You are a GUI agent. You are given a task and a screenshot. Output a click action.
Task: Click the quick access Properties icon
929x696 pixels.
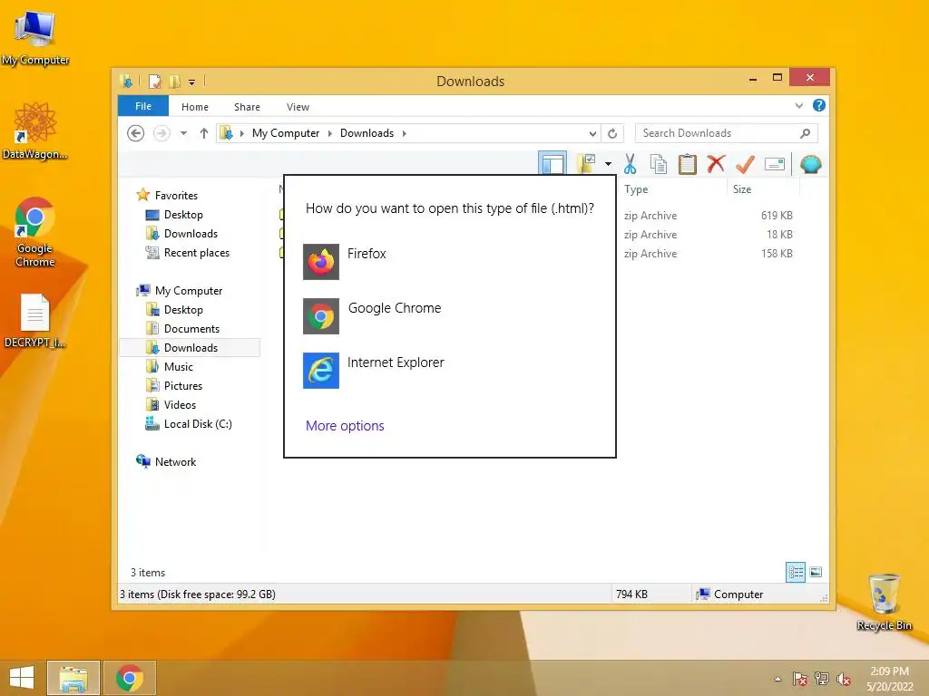point(154,82)
